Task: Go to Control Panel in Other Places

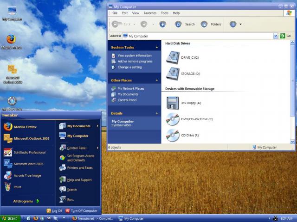Action: (x=127, y=100)
